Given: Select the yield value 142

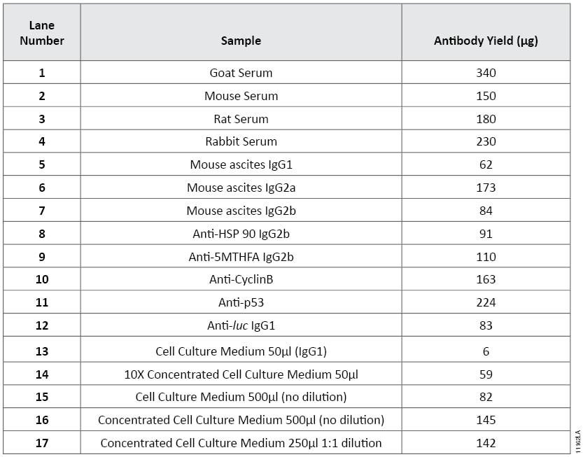Looking at the screenshot, I should tap(486, 443).
